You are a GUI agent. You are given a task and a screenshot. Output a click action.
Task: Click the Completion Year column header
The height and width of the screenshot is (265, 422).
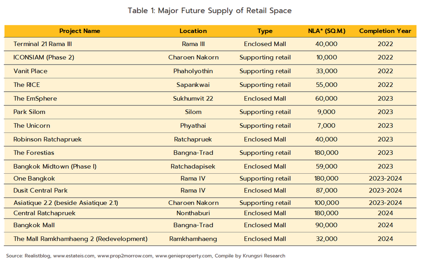pos(385,31)
